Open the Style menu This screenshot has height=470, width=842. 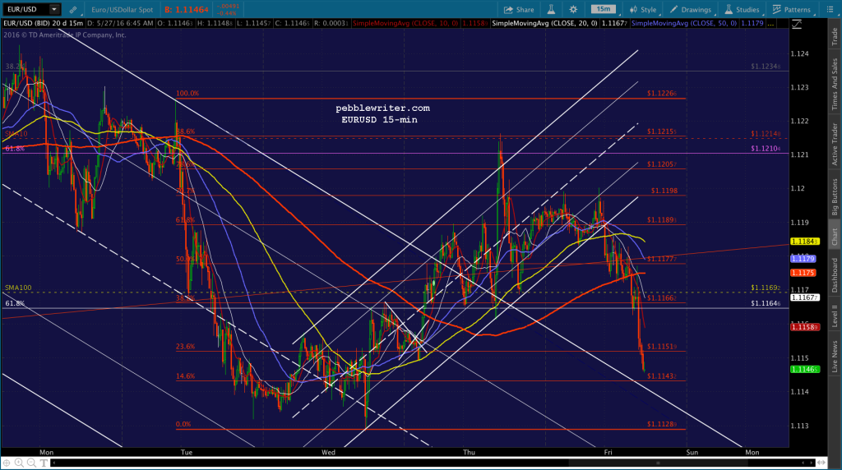[x=643, y=10]
